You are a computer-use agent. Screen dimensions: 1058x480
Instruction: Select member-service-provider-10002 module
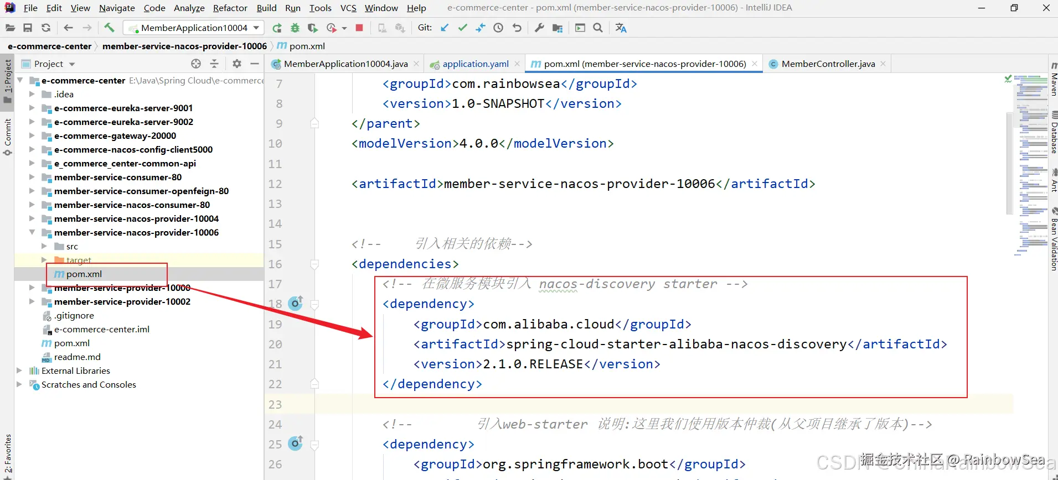tap(122, 301)
